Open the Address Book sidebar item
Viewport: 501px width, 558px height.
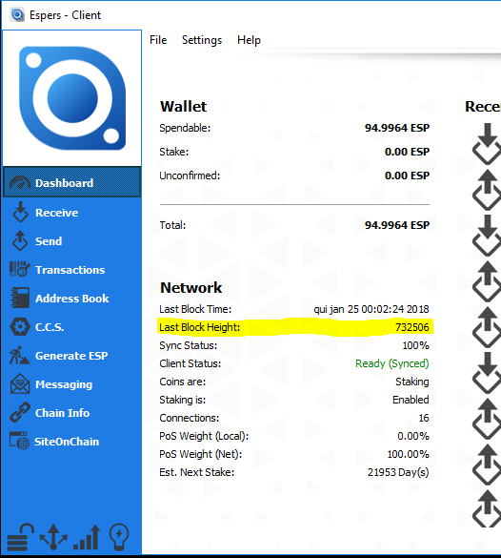click(71, 299)
